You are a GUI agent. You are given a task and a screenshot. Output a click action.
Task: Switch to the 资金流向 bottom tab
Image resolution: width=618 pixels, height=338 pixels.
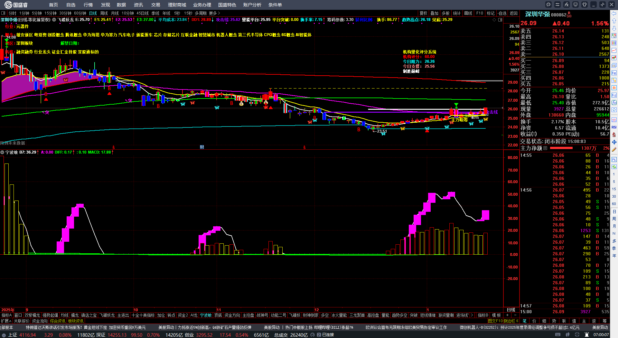pyautogui.click(x=40, y=321)
